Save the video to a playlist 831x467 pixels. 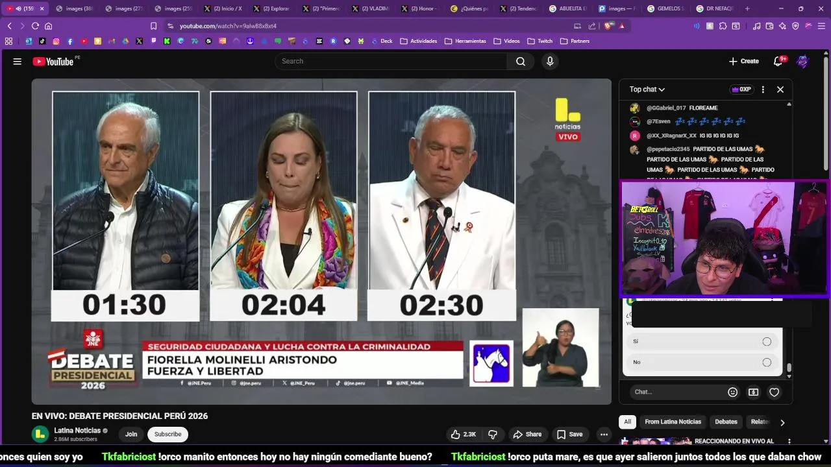(x=569, y=435)
